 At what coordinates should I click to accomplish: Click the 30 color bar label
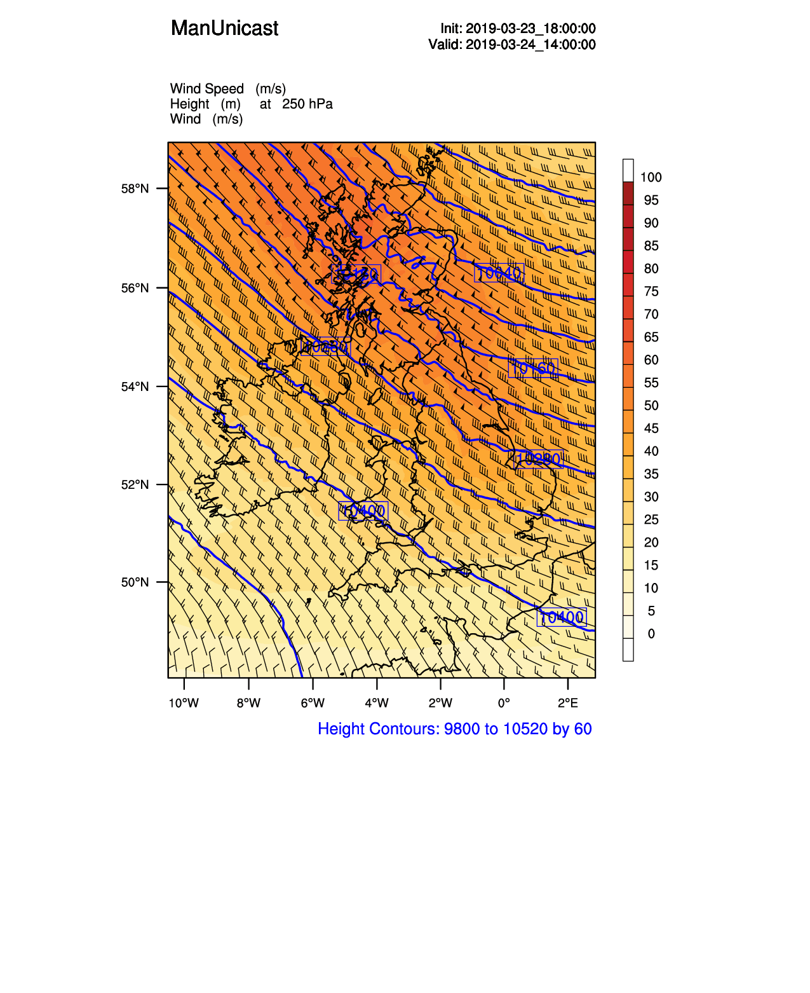pyautogui.click(x=651, y=497)
